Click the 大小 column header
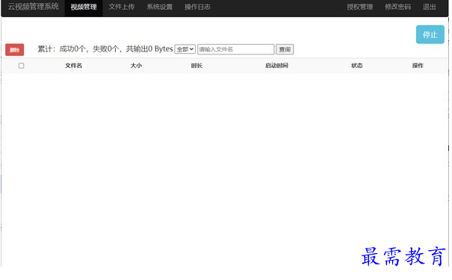Screen dimensions: 452x280 tap(136, 66)
